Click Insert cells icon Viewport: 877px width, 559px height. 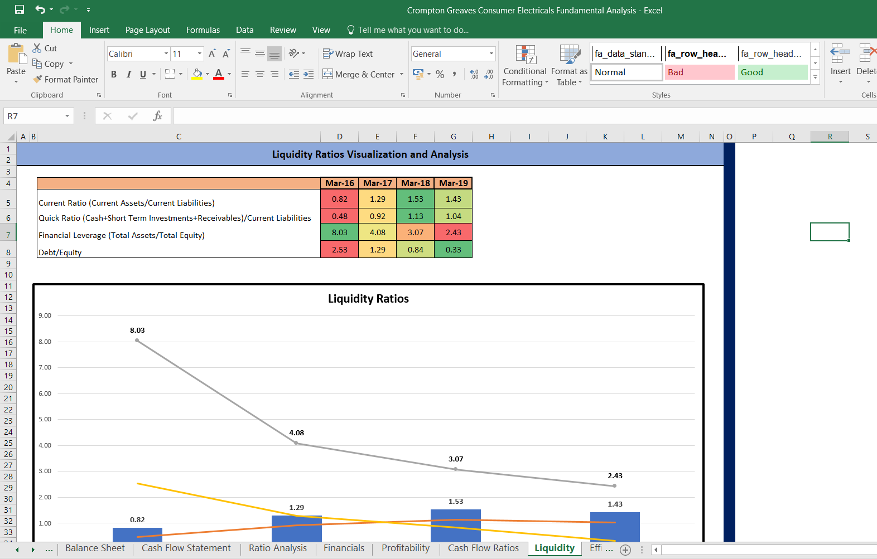coord(840,54)
